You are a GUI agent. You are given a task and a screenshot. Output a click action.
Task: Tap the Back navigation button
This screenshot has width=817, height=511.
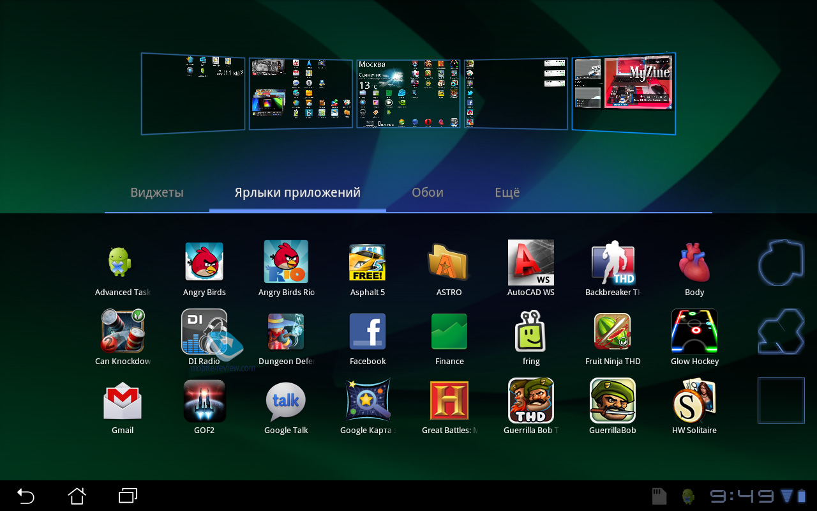[26, 496]
